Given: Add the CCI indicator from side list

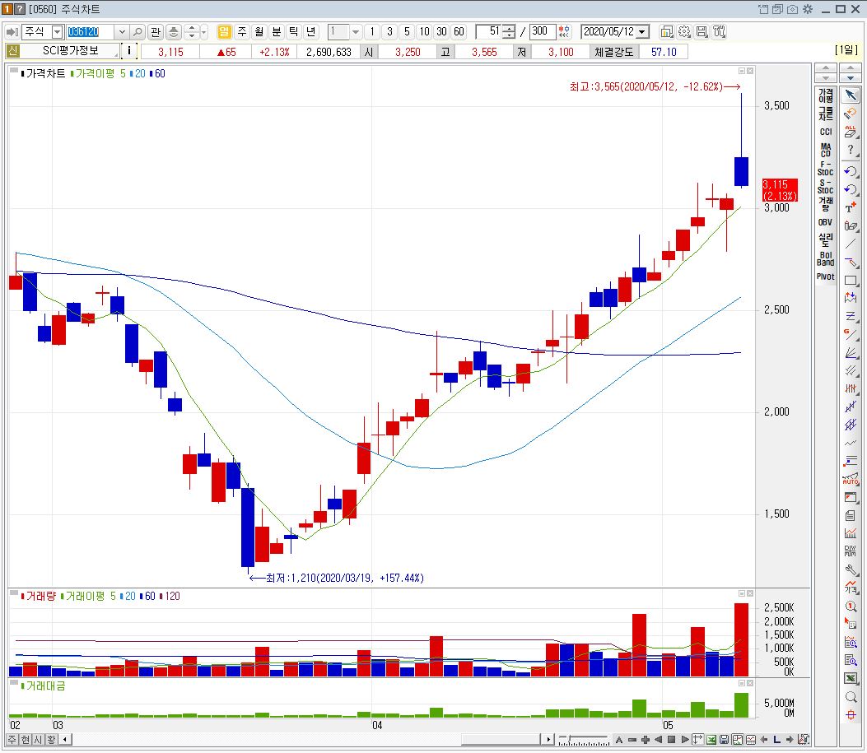Looking at the screenshot, I should pyautogui.click(x=826, y=132).
